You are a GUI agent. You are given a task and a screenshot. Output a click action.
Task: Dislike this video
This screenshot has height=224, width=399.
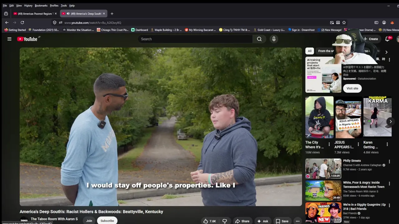(224, 221)
